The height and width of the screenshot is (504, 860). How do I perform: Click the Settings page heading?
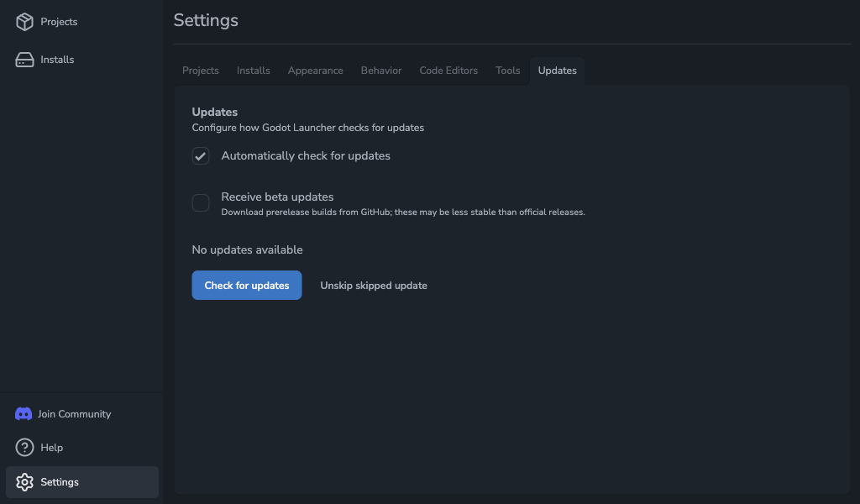[206, 20]
